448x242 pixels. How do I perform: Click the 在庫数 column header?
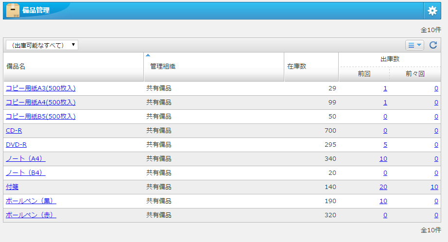pos(296,67)
